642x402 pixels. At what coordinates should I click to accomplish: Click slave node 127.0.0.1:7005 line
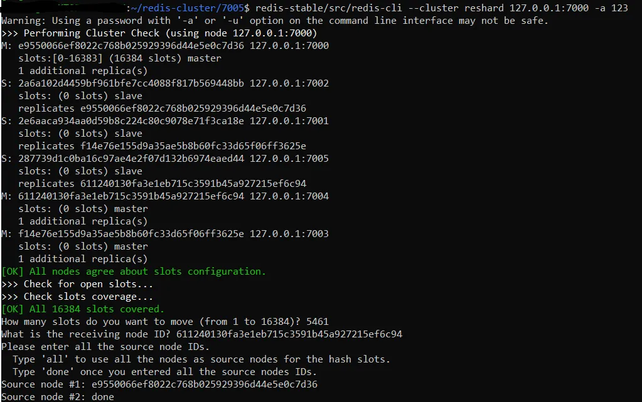pyautogui.click(x=165, y=159)
